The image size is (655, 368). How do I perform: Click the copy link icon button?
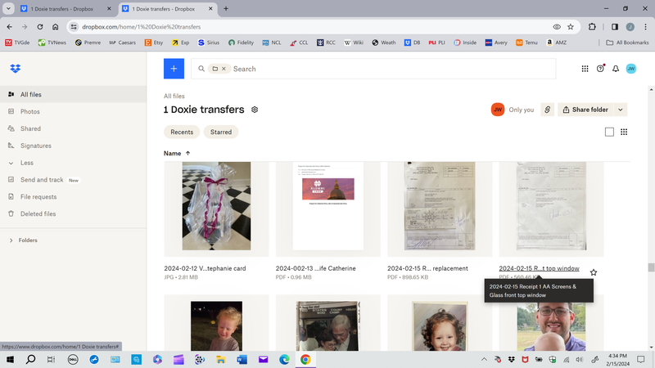547,110
